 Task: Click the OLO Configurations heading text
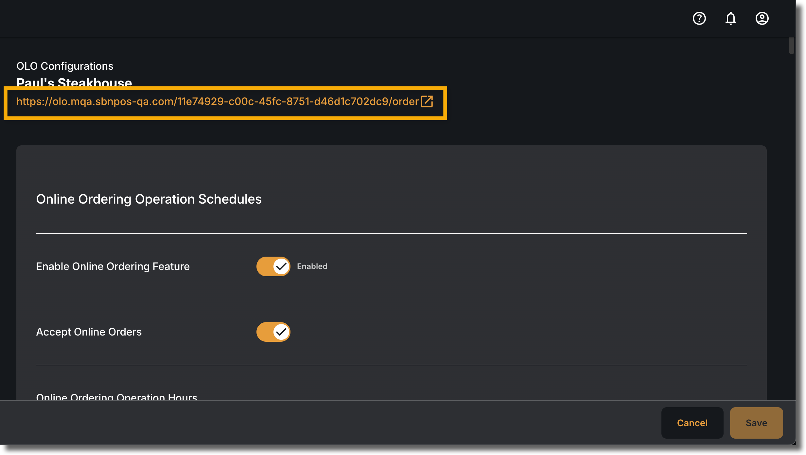click(x=65, y=66)
